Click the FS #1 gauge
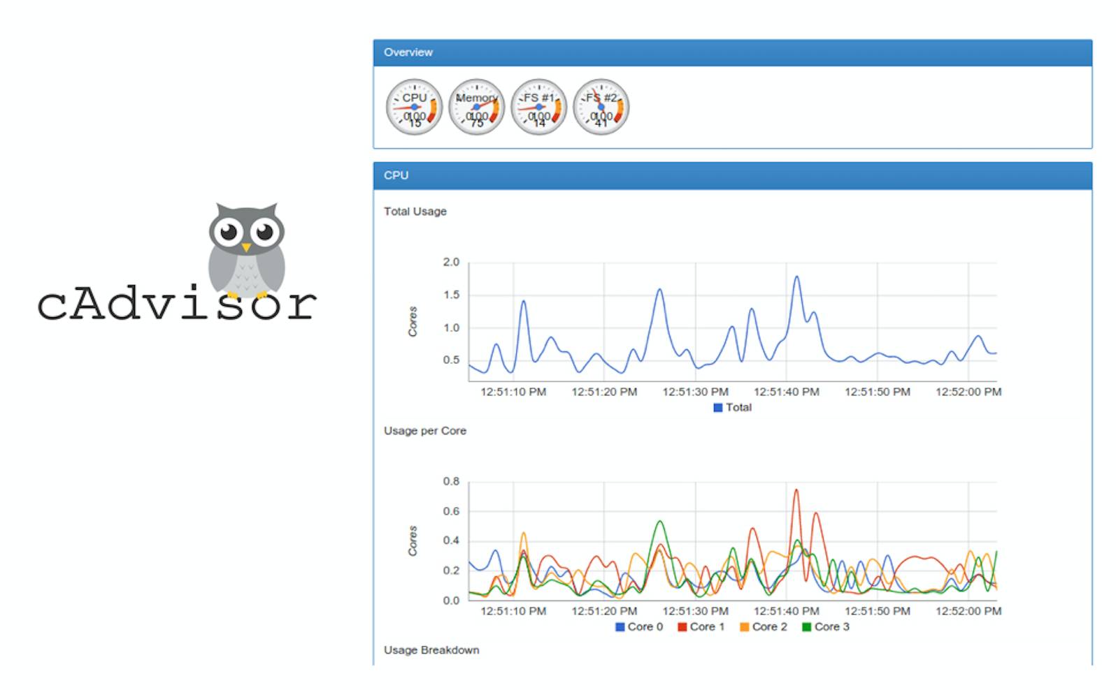1116x690 pixels. [539, 107]
